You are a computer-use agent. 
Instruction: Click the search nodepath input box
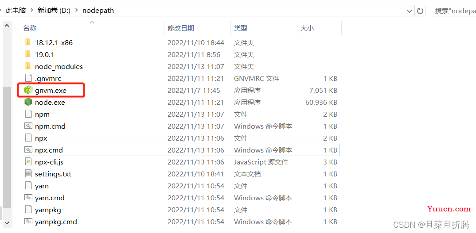(x=453, y=11)
